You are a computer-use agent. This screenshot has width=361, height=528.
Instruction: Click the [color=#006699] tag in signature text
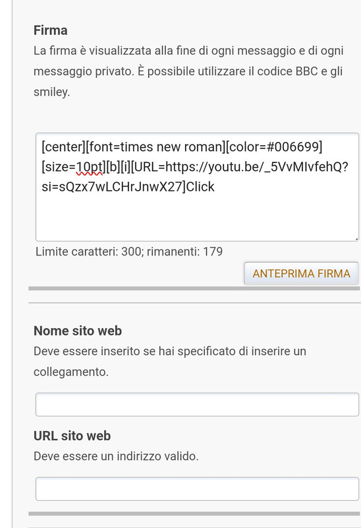[x=274, y=147]
